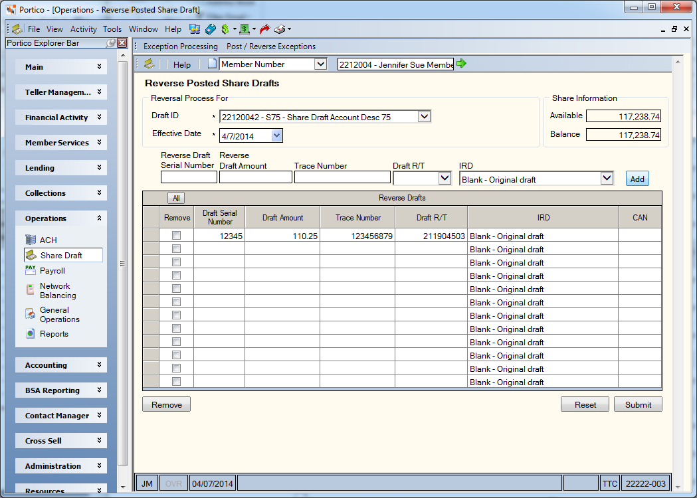Open the Activity menu

tap(83, 29)
